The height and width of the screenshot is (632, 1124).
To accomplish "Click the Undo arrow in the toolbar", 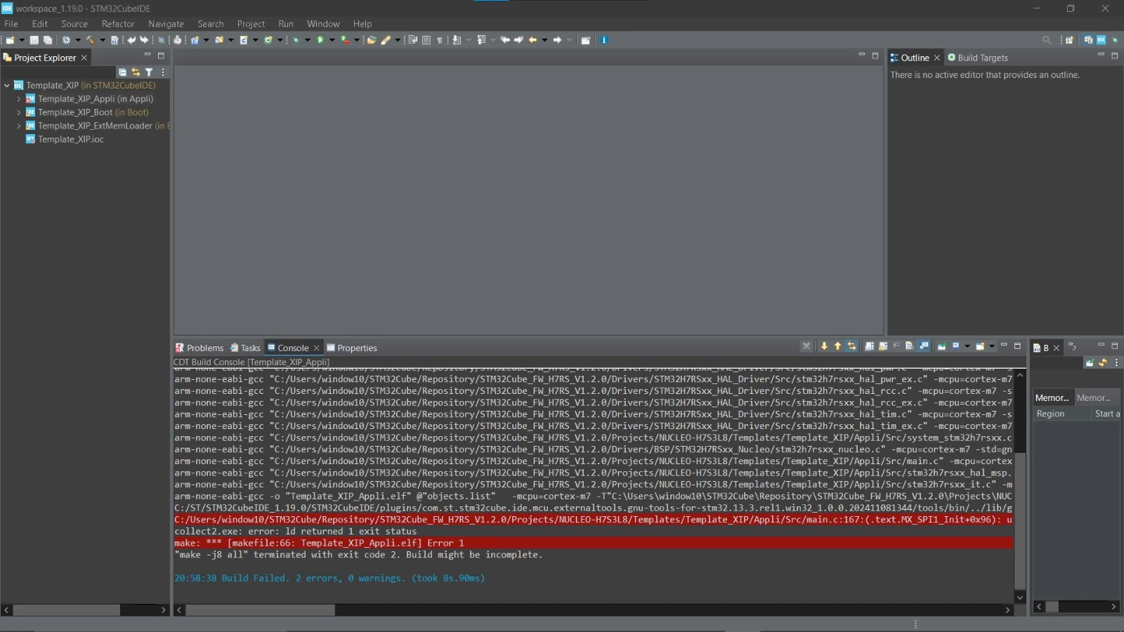I will [132, 40].
